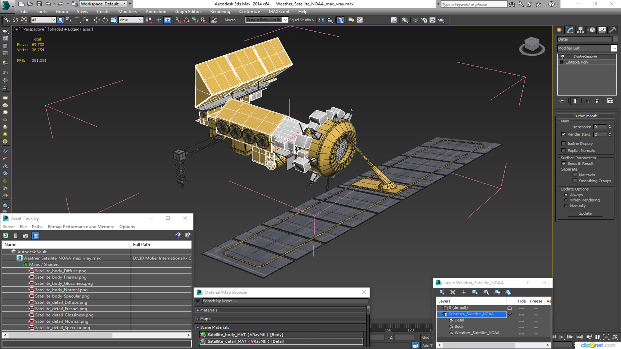
Task: Open the Modifiers menu
Action: coord(127,12)
